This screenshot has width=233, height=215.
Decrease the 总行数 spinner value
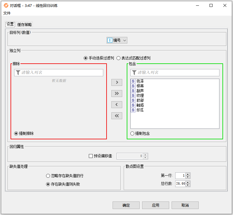pyautogui.click(x=188, y=185)
